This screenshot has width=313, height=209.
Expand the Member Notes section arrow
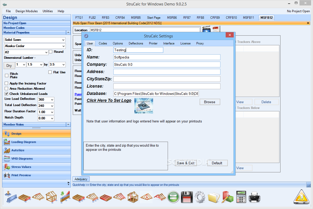tap(68, 125)
